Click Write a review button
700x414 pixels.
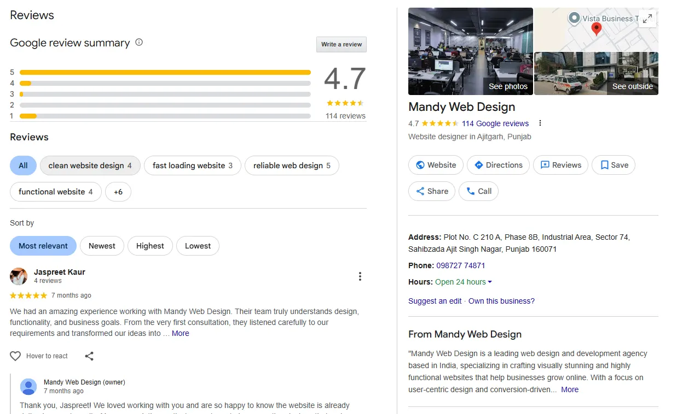[342, 44]
